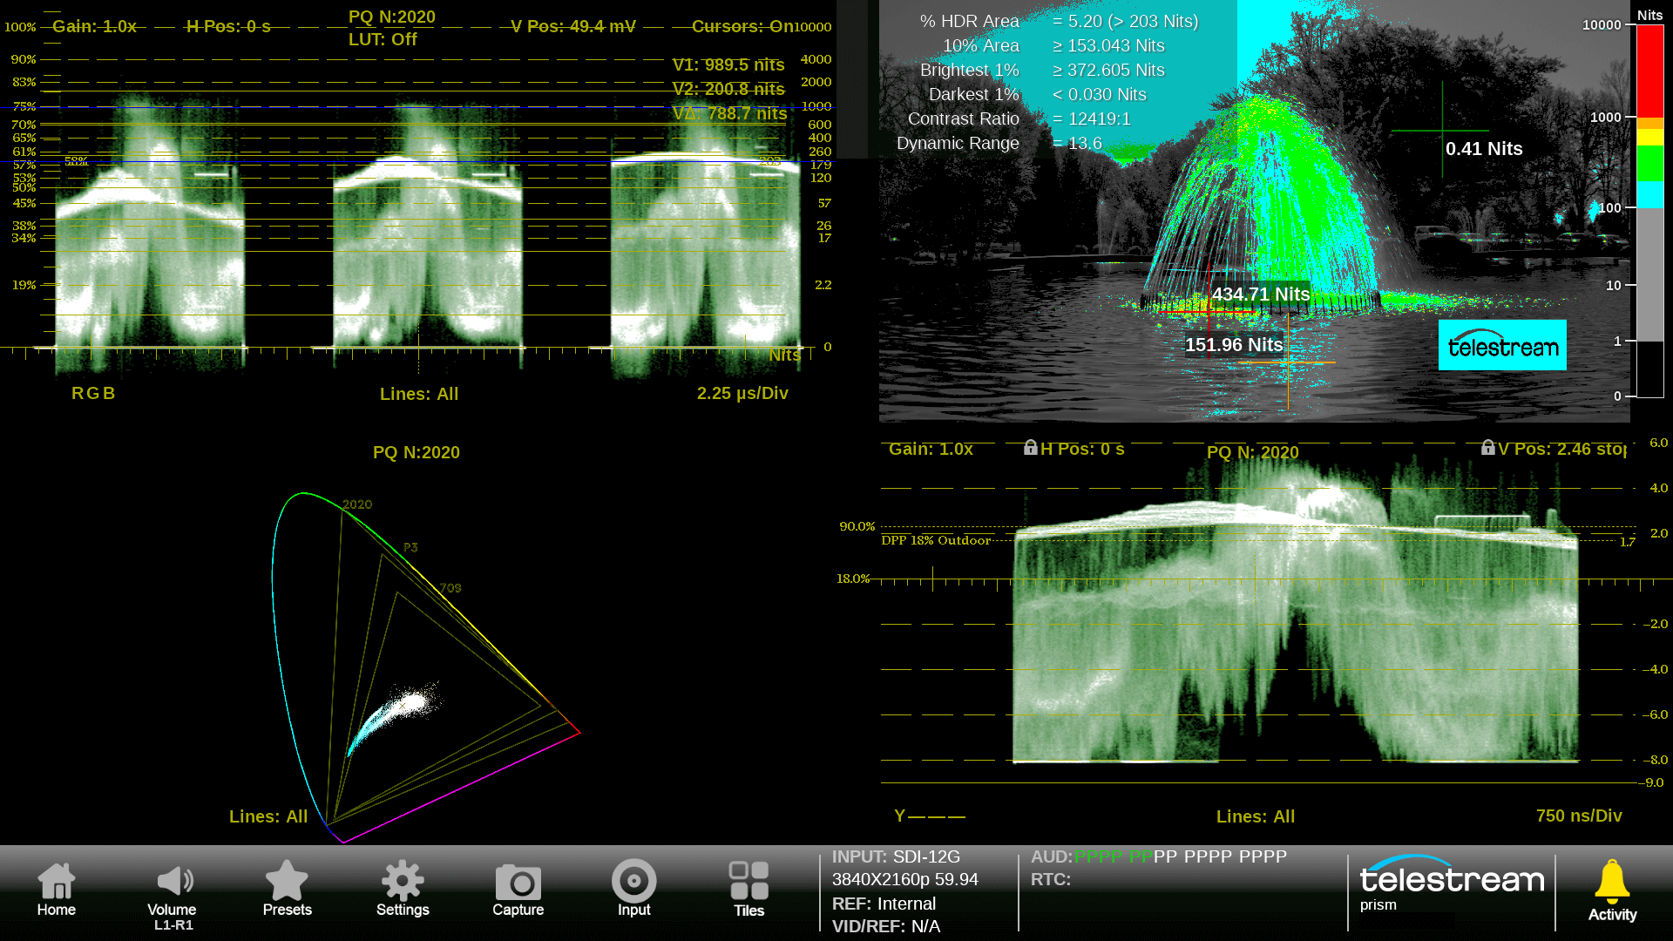Click the Nits false color scale bar
Image resolution: width=1673 pixels, height=941 pixels.
pyautogui.click(x=1649, y=209)
